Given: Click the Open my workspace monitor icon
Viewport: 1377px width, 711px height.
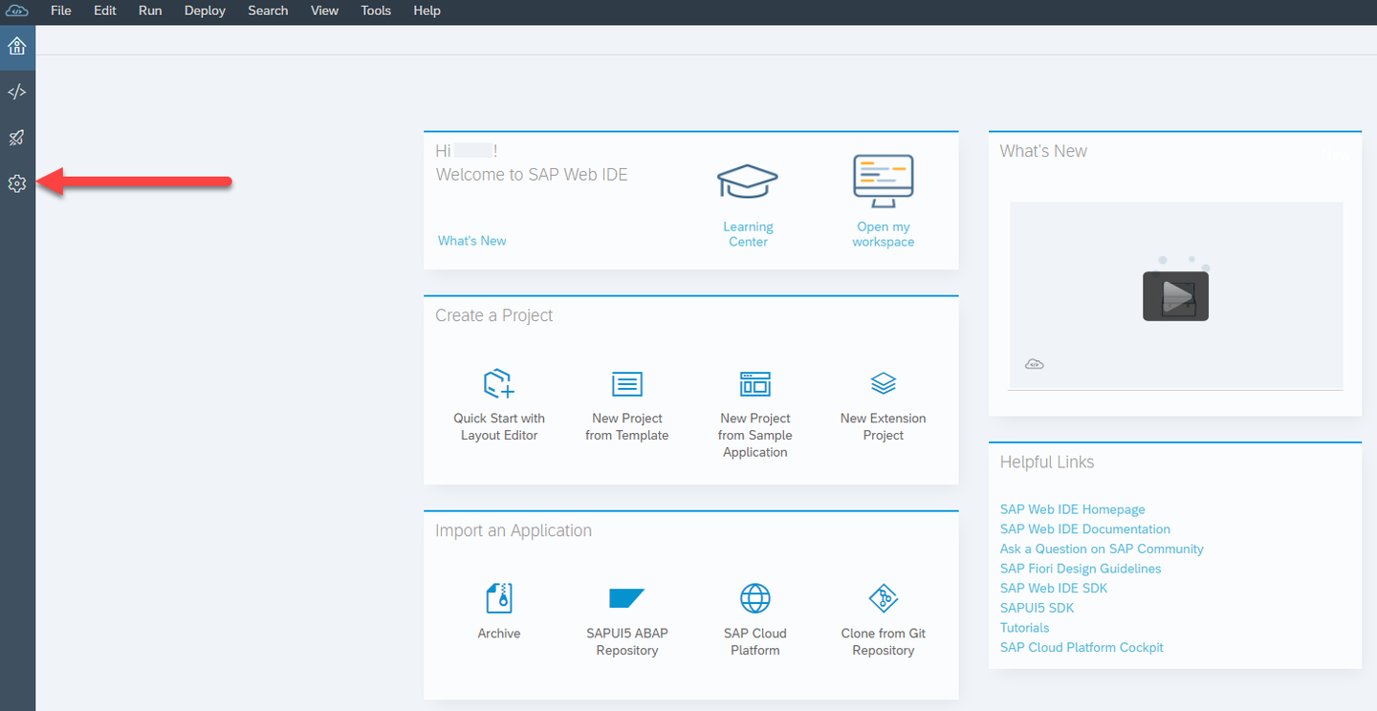Looking at the screenshot, I should 884,182.
